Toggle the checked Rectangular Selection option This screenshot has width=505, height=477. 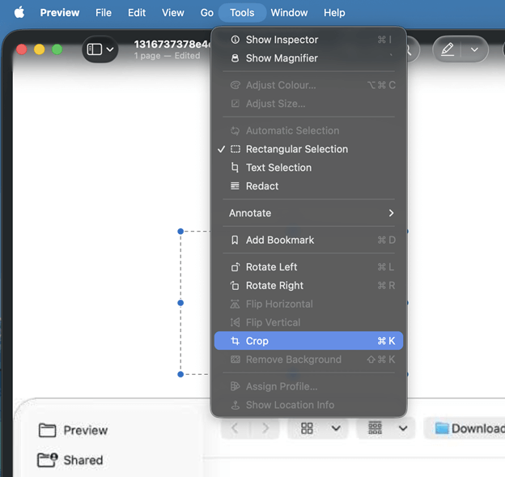(x=296, y=149)
